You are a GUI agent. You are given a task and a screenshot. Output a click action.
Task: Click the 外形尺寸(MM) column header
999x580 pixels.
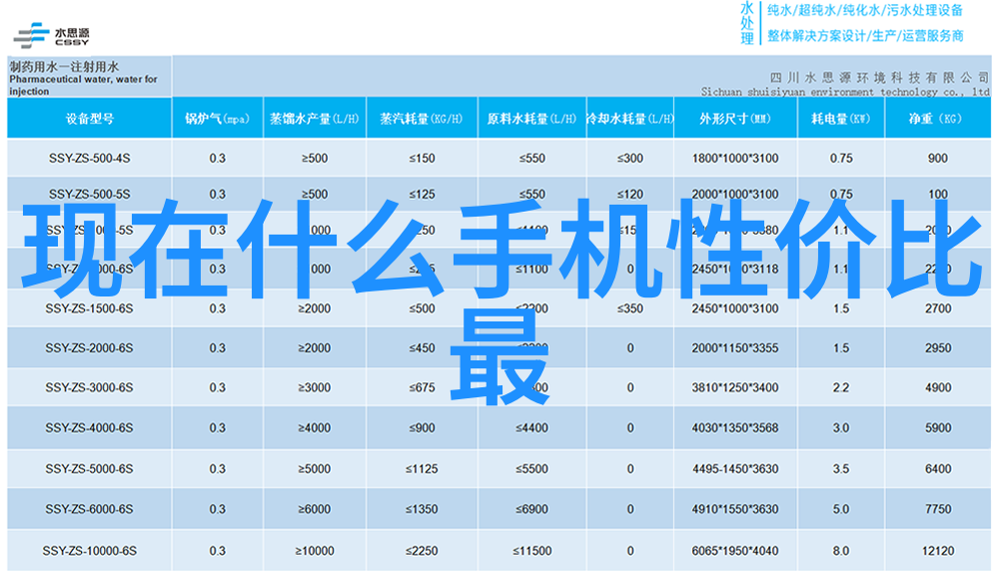pyautogui.click(x=734, y=119)
